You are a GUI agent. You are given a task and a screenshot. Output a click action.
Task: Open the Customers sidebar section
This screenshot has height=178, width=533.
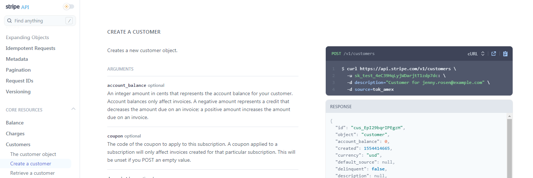coord(18,144)
